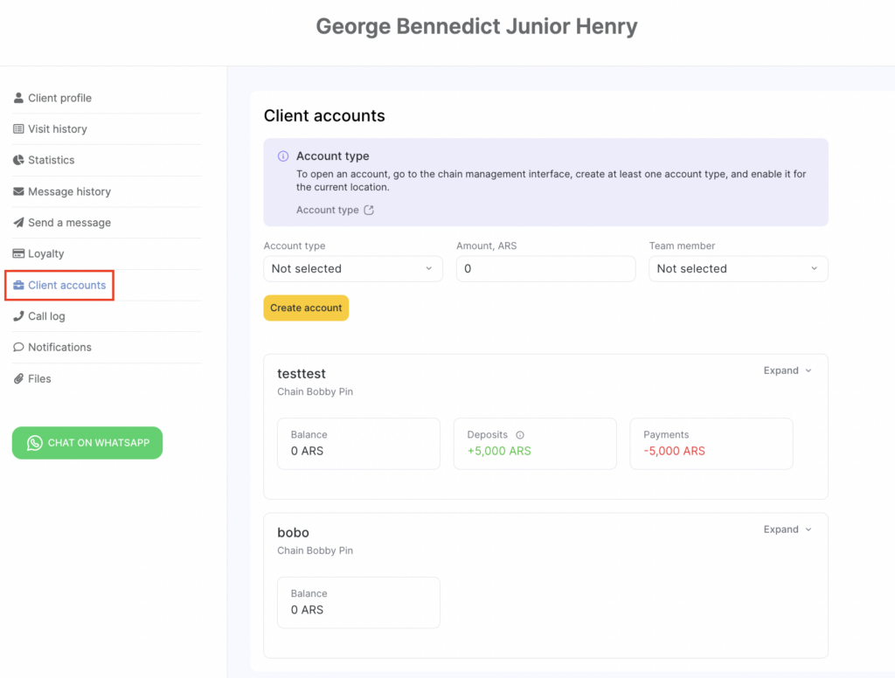Open the Team member dropdown
This screenshot has height=678, width=895.
coord(738,269)
